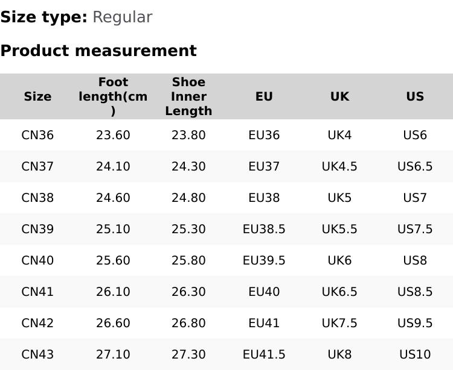The image size is (453, 370).
Task: Click the "Foot length(cm)" column header
Action: [x=113, y=96]
